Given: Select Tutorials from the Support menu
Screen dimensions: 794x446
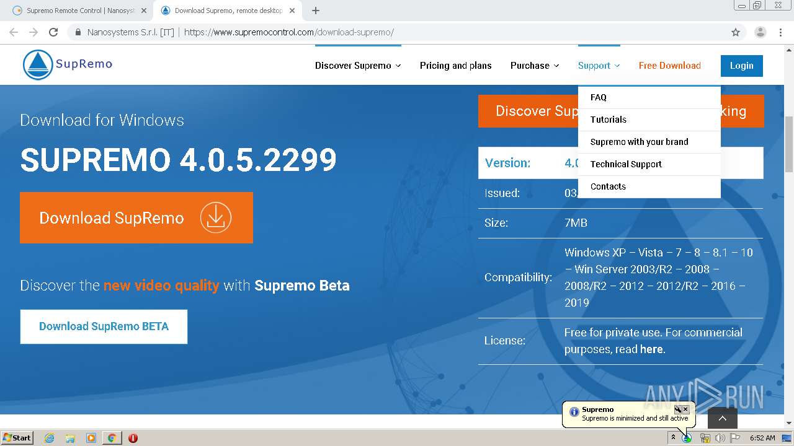Looking at the screenshot, I should click(649, 120).
